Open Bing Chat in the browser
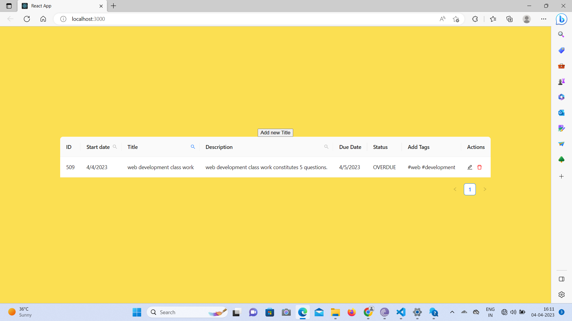Viewport: 572px width, 321px height. tap(561, 19)
